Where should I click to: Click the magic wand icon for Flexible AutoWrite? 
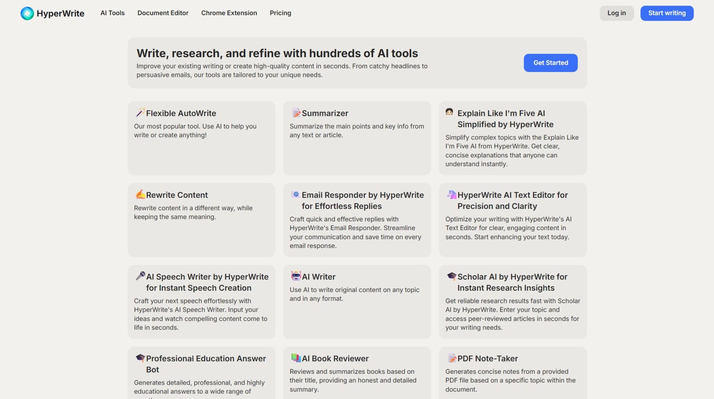coord(140,112)
